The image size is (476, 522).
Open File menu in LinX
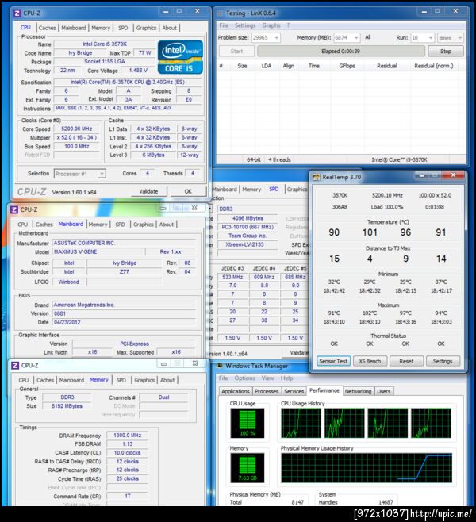pos(224,25)
